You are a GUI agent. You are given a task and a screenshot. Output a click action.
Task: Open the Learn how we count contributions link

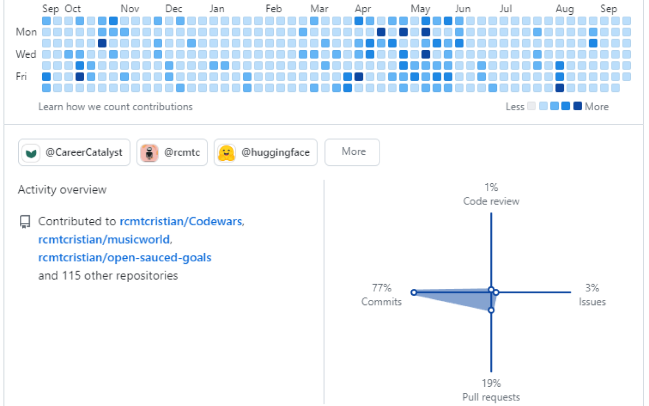(116, 107)
